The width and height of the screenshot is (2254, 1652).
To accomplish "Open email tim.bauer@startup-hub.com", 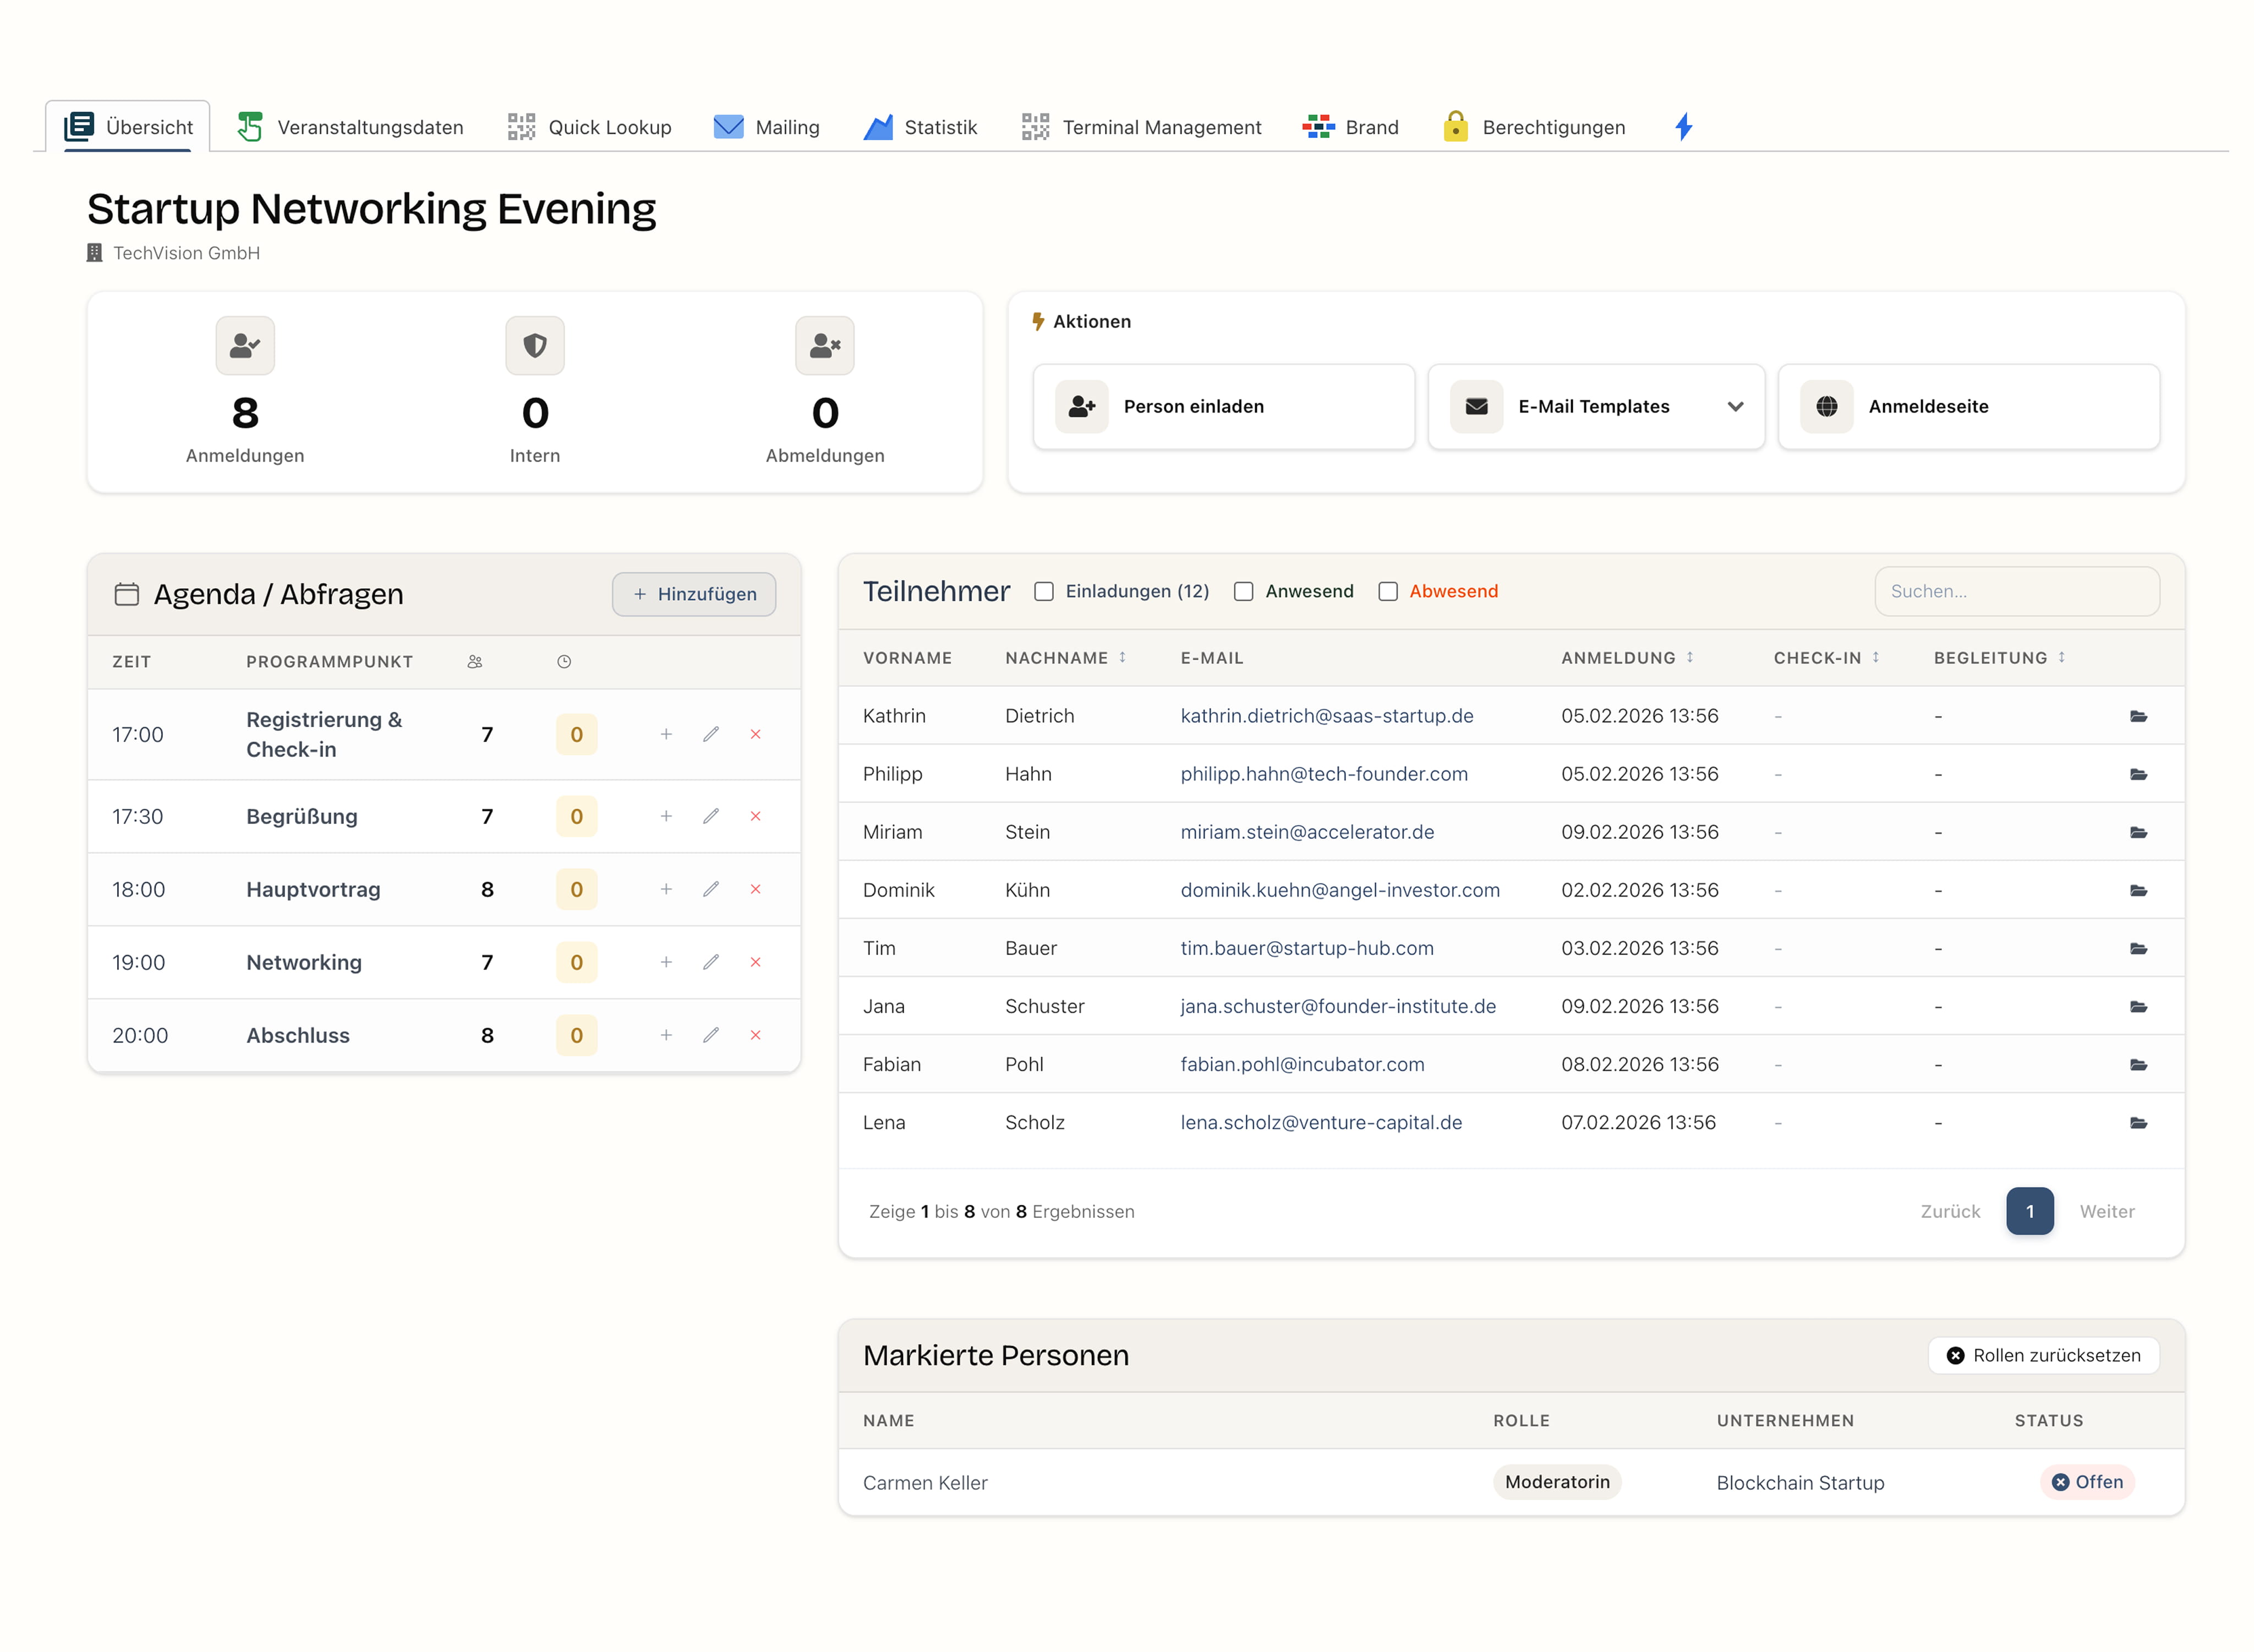I will (1306, 948).
